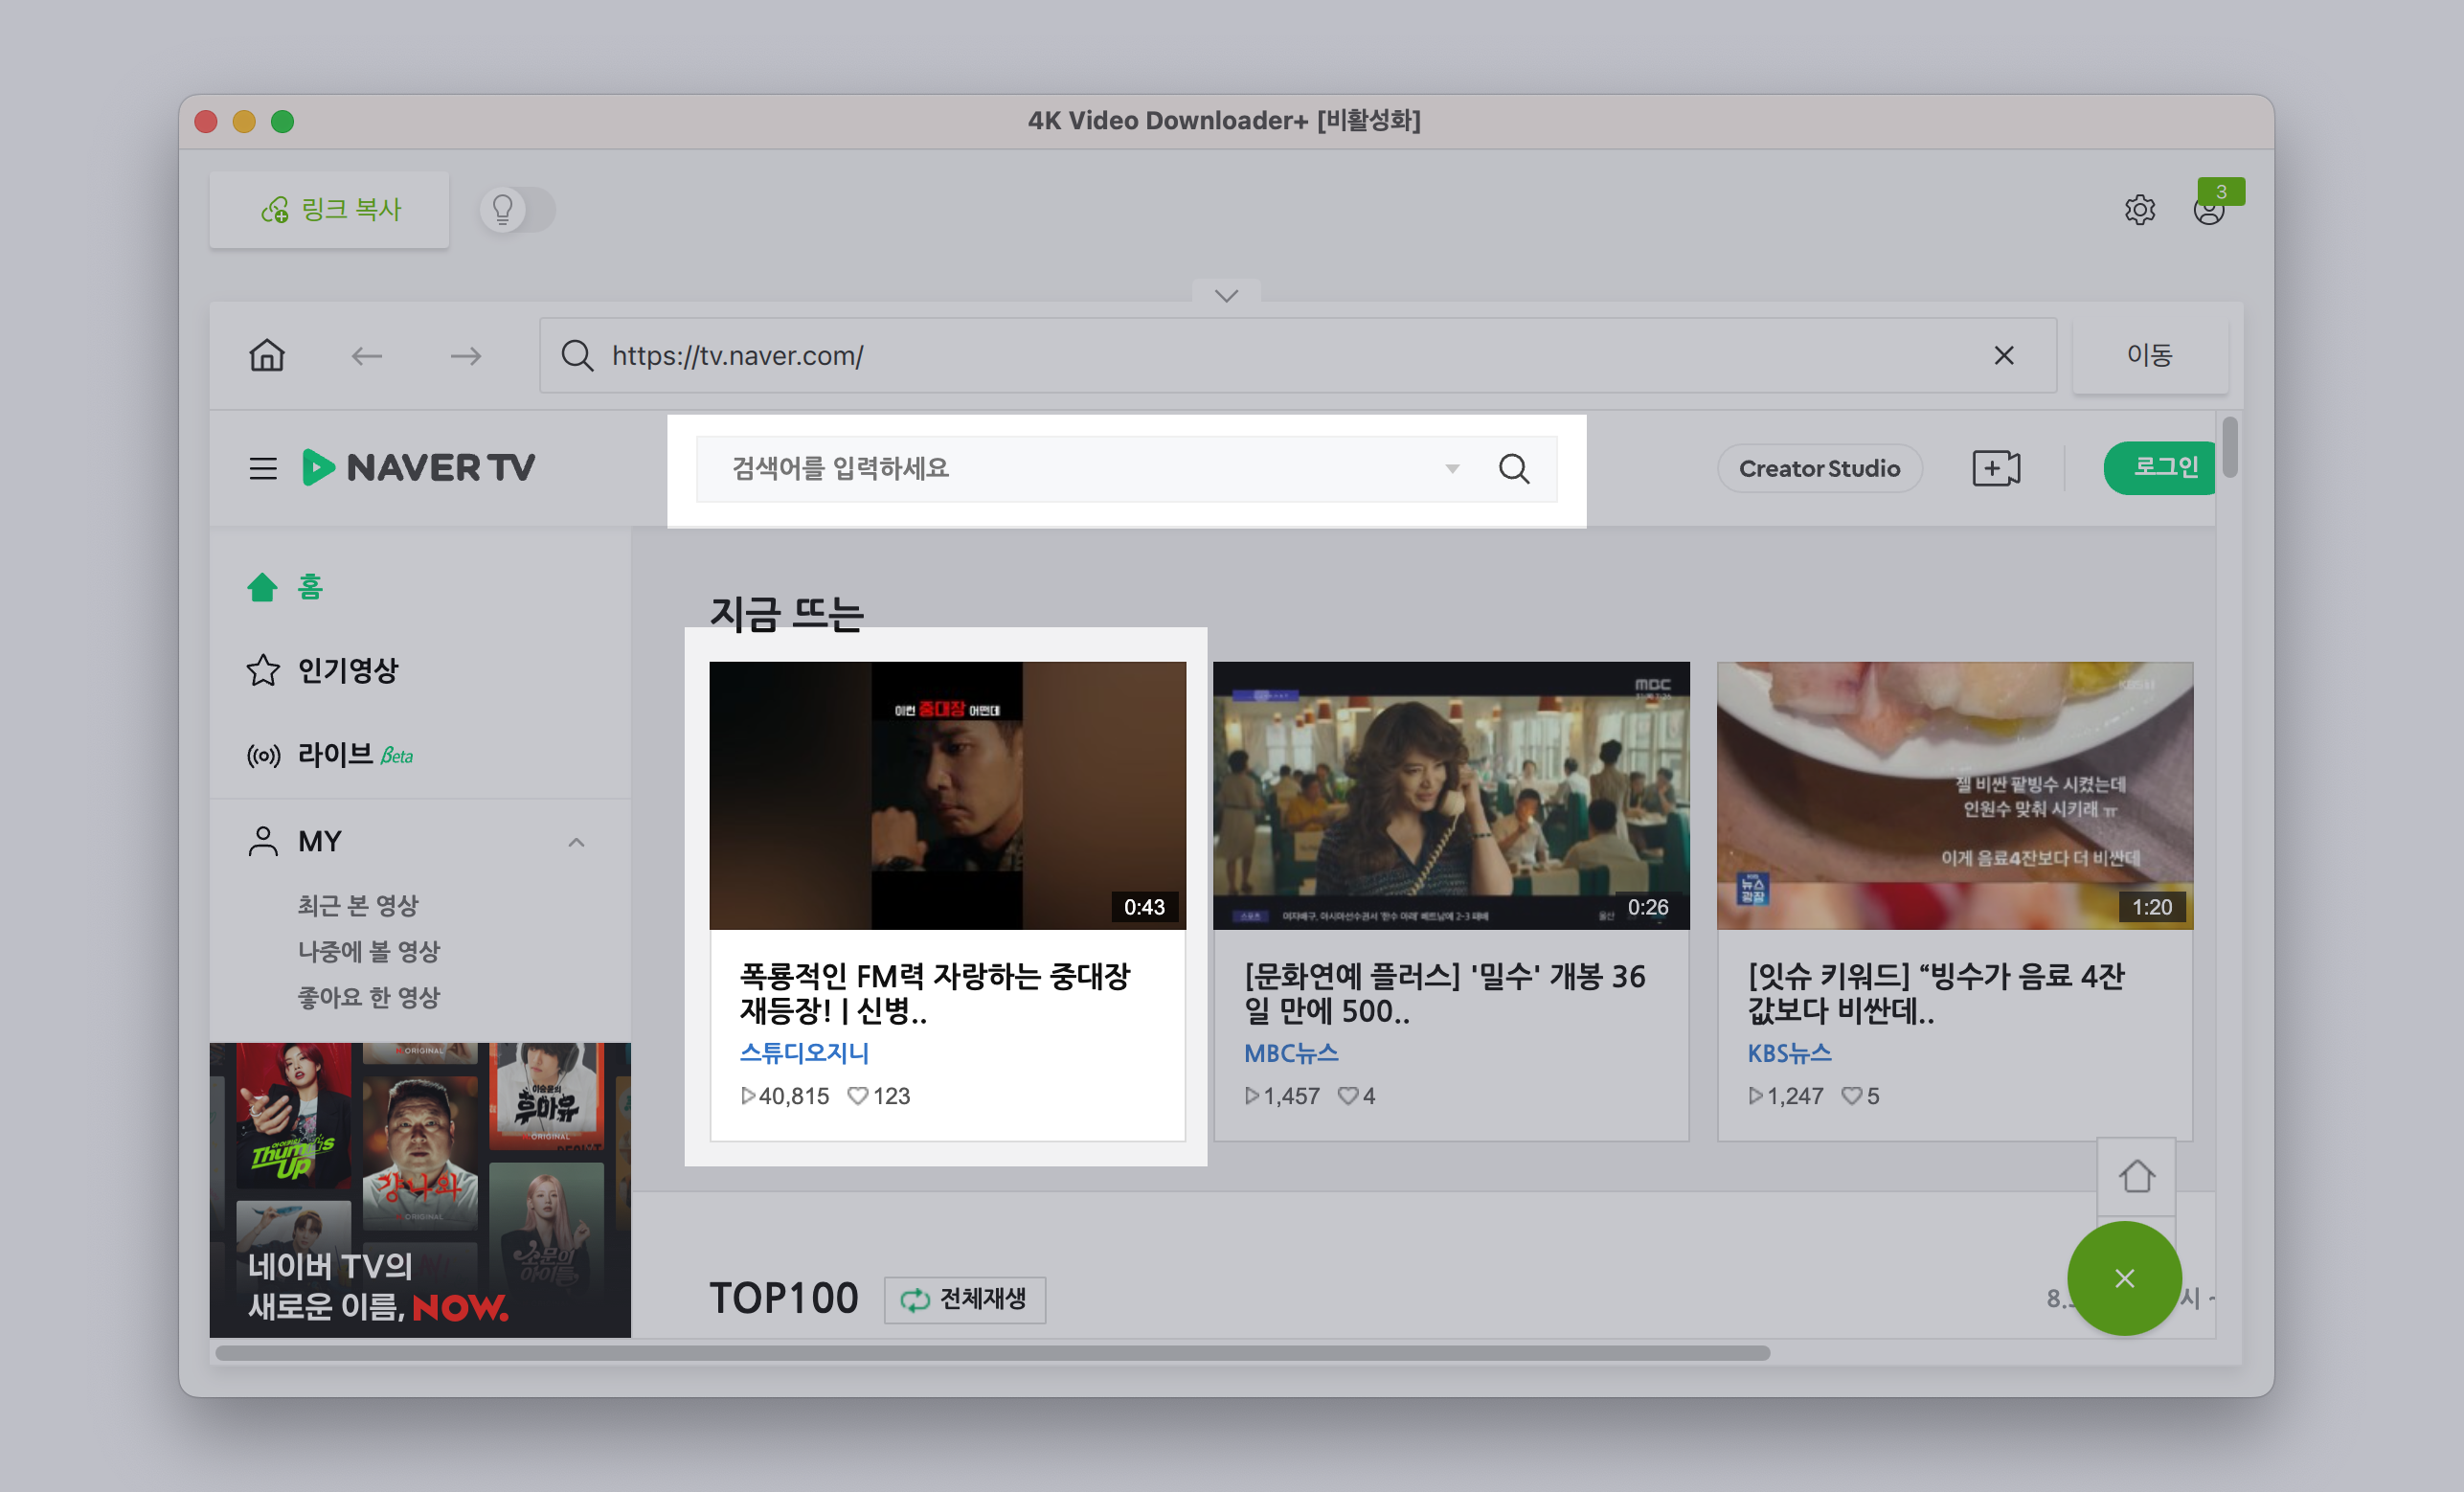Select 홈 in the sidebar
This screenshot has width=2464, height=1492.
pos(286,587)
